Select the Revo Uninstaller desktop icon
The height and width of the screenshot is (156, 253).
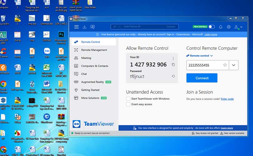pos(32,87)
